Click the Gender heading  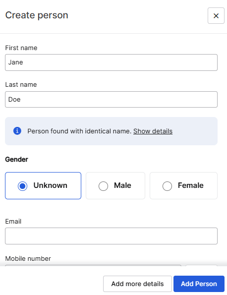[16, 159]
